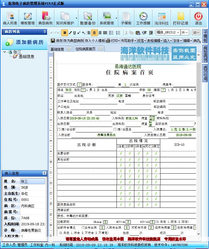Open 模板管理 template management
Viewport: 209px width, 249px height.
point(28,18)
